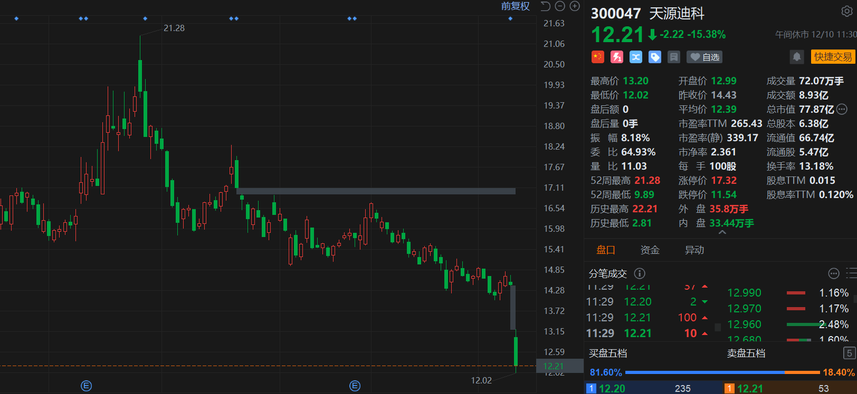
Task: Toggle order book depth level 5
Action: (x=849, y=353)
